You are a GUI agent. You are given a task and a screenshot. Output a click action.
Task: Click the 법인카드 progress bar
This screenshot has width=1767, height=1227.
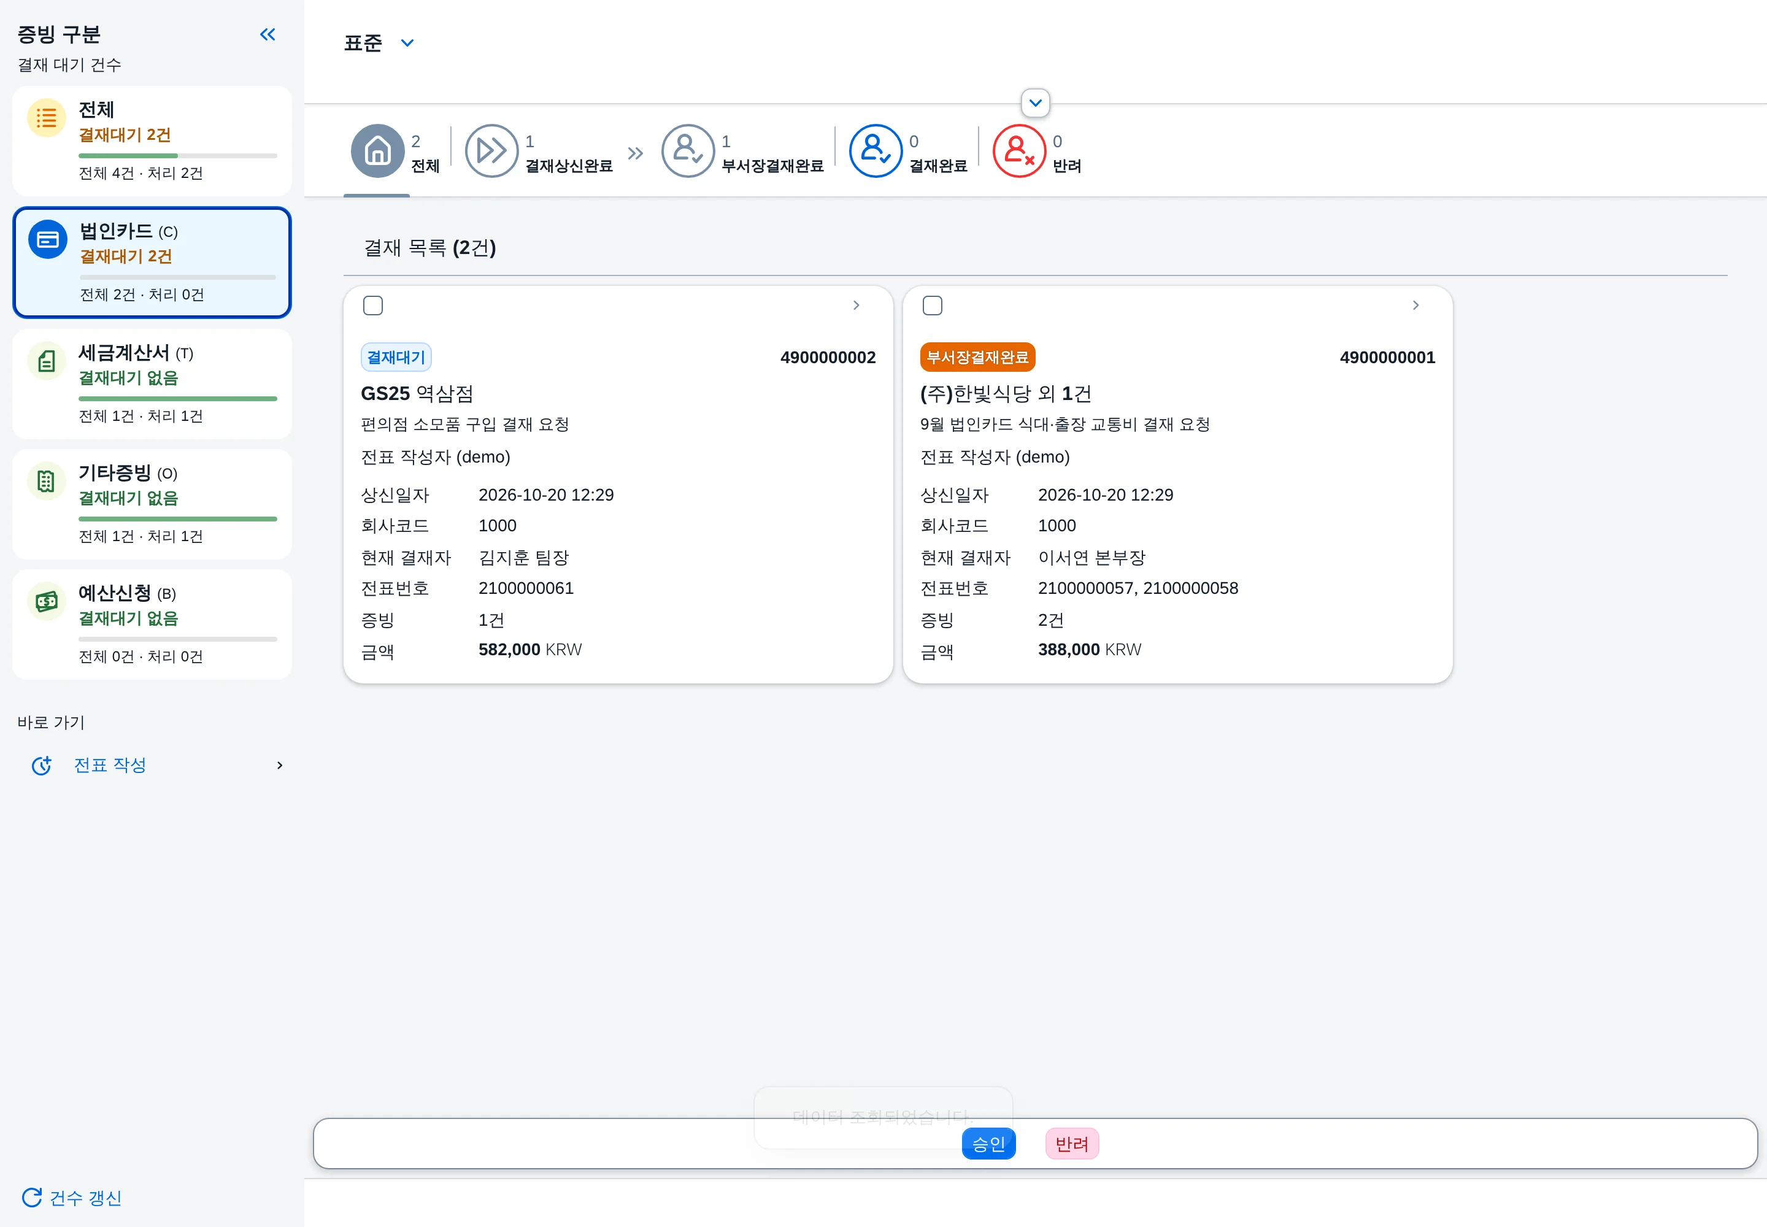178,277
